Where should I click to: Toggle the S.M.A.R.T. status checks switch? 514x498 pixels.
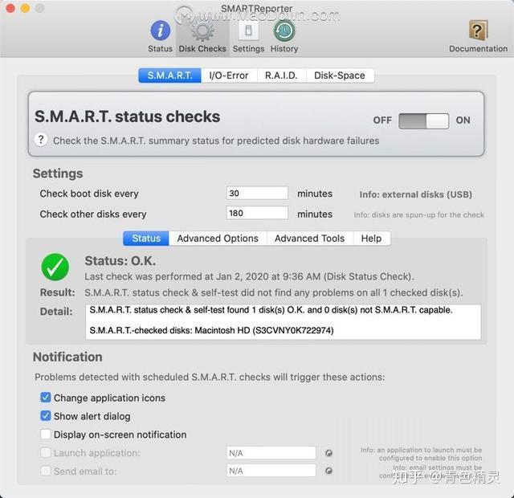point(423,121)
